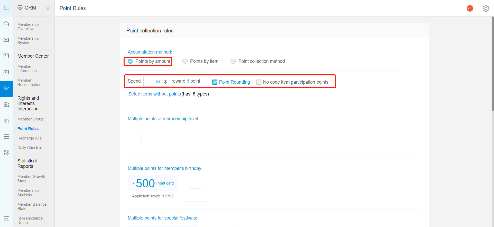Screen dimensions: 494x227
Task: Open Member Group in sidebar
Action: pos(30,119)
